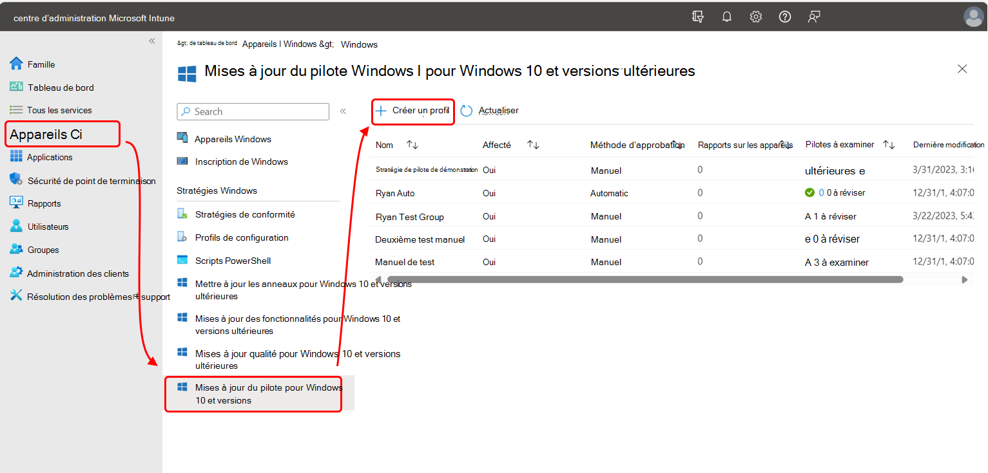Open the help question mark icon
The height and width of the screenshot is (473, 988).
click(785, 17)
